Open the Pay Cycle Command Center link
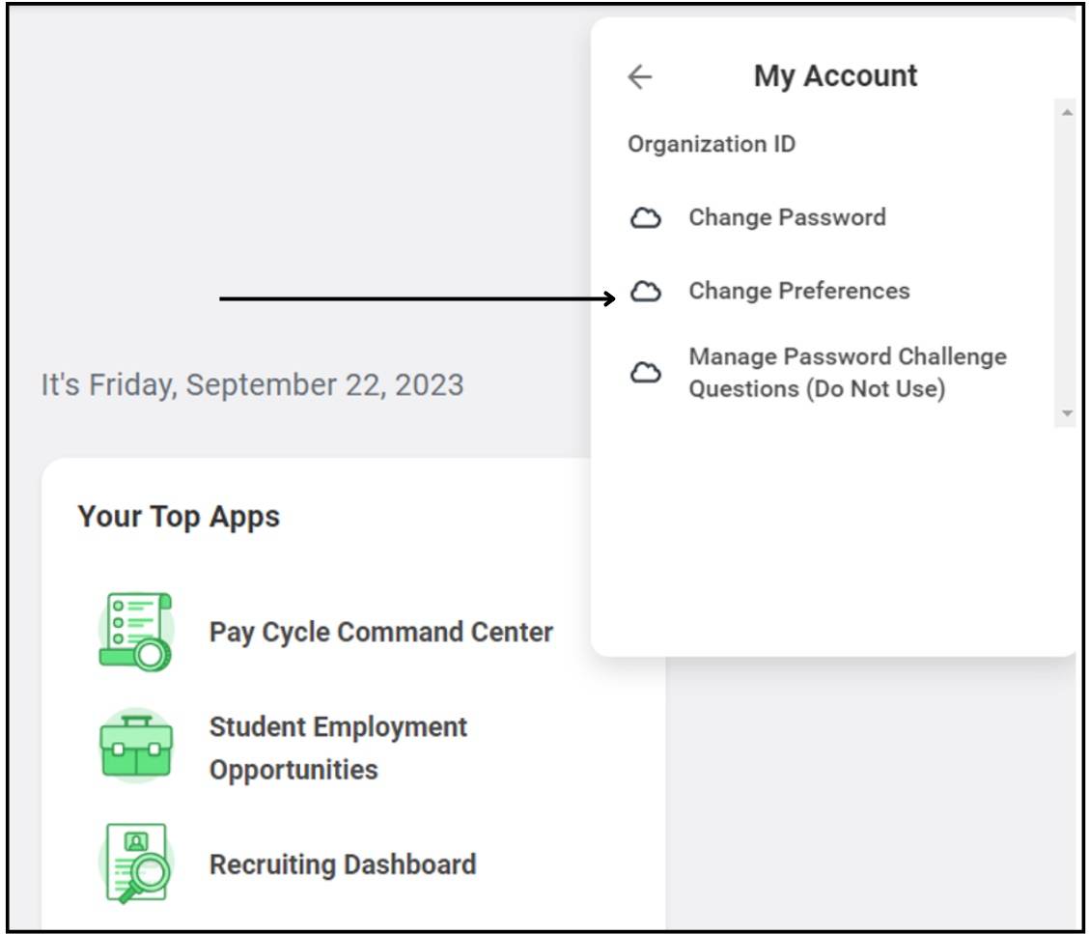This screenshot has height=934, width=1089. pyautogui.click(x=381, y=633)
